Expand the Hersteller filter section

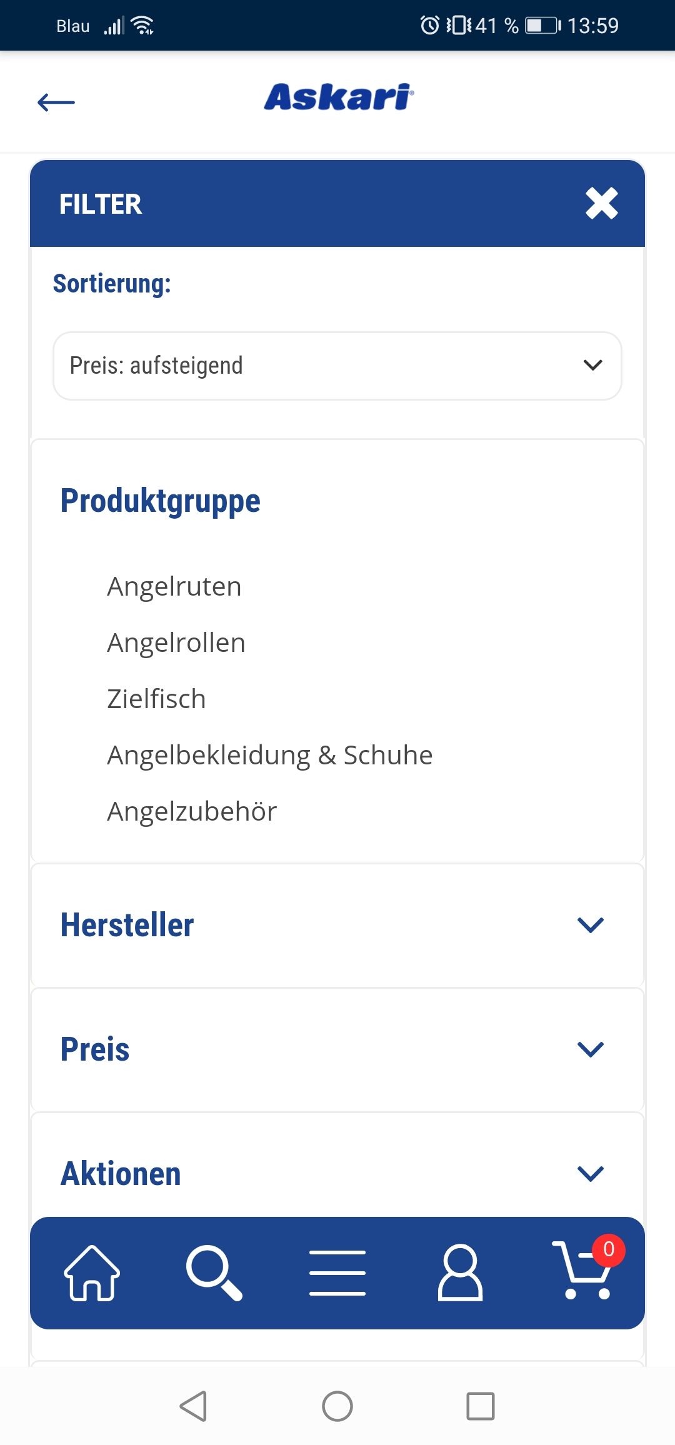tap(337, 925)
